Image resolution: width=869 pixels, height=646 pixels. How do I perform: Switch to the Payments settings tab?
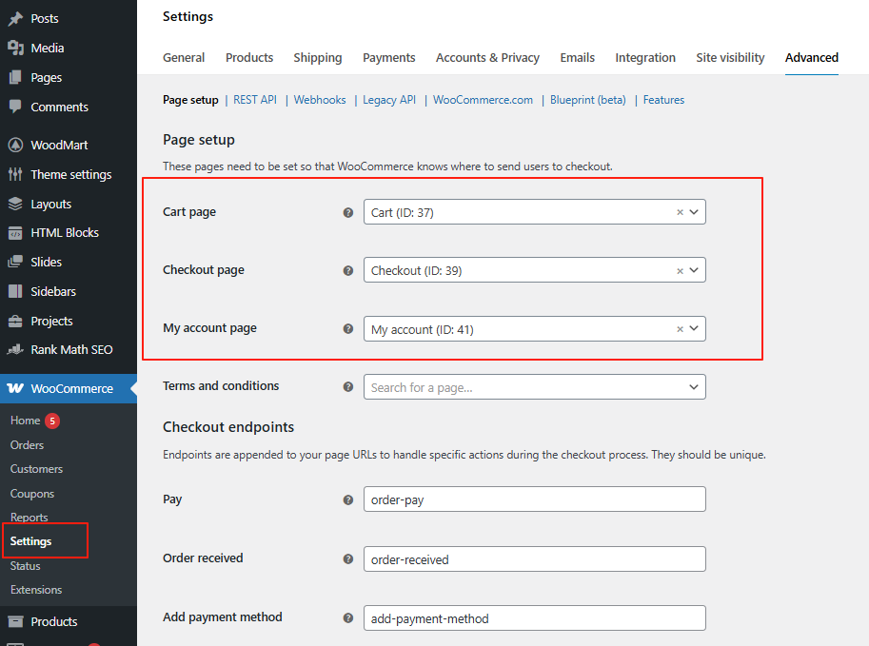(x=388, y=57)
